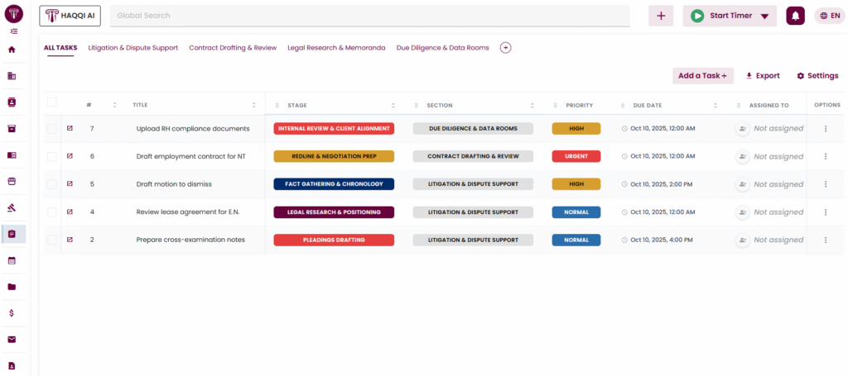Click the URGENT priority badge
The height and width of the screenshot is (376, 848).
[x=576, y=156]
